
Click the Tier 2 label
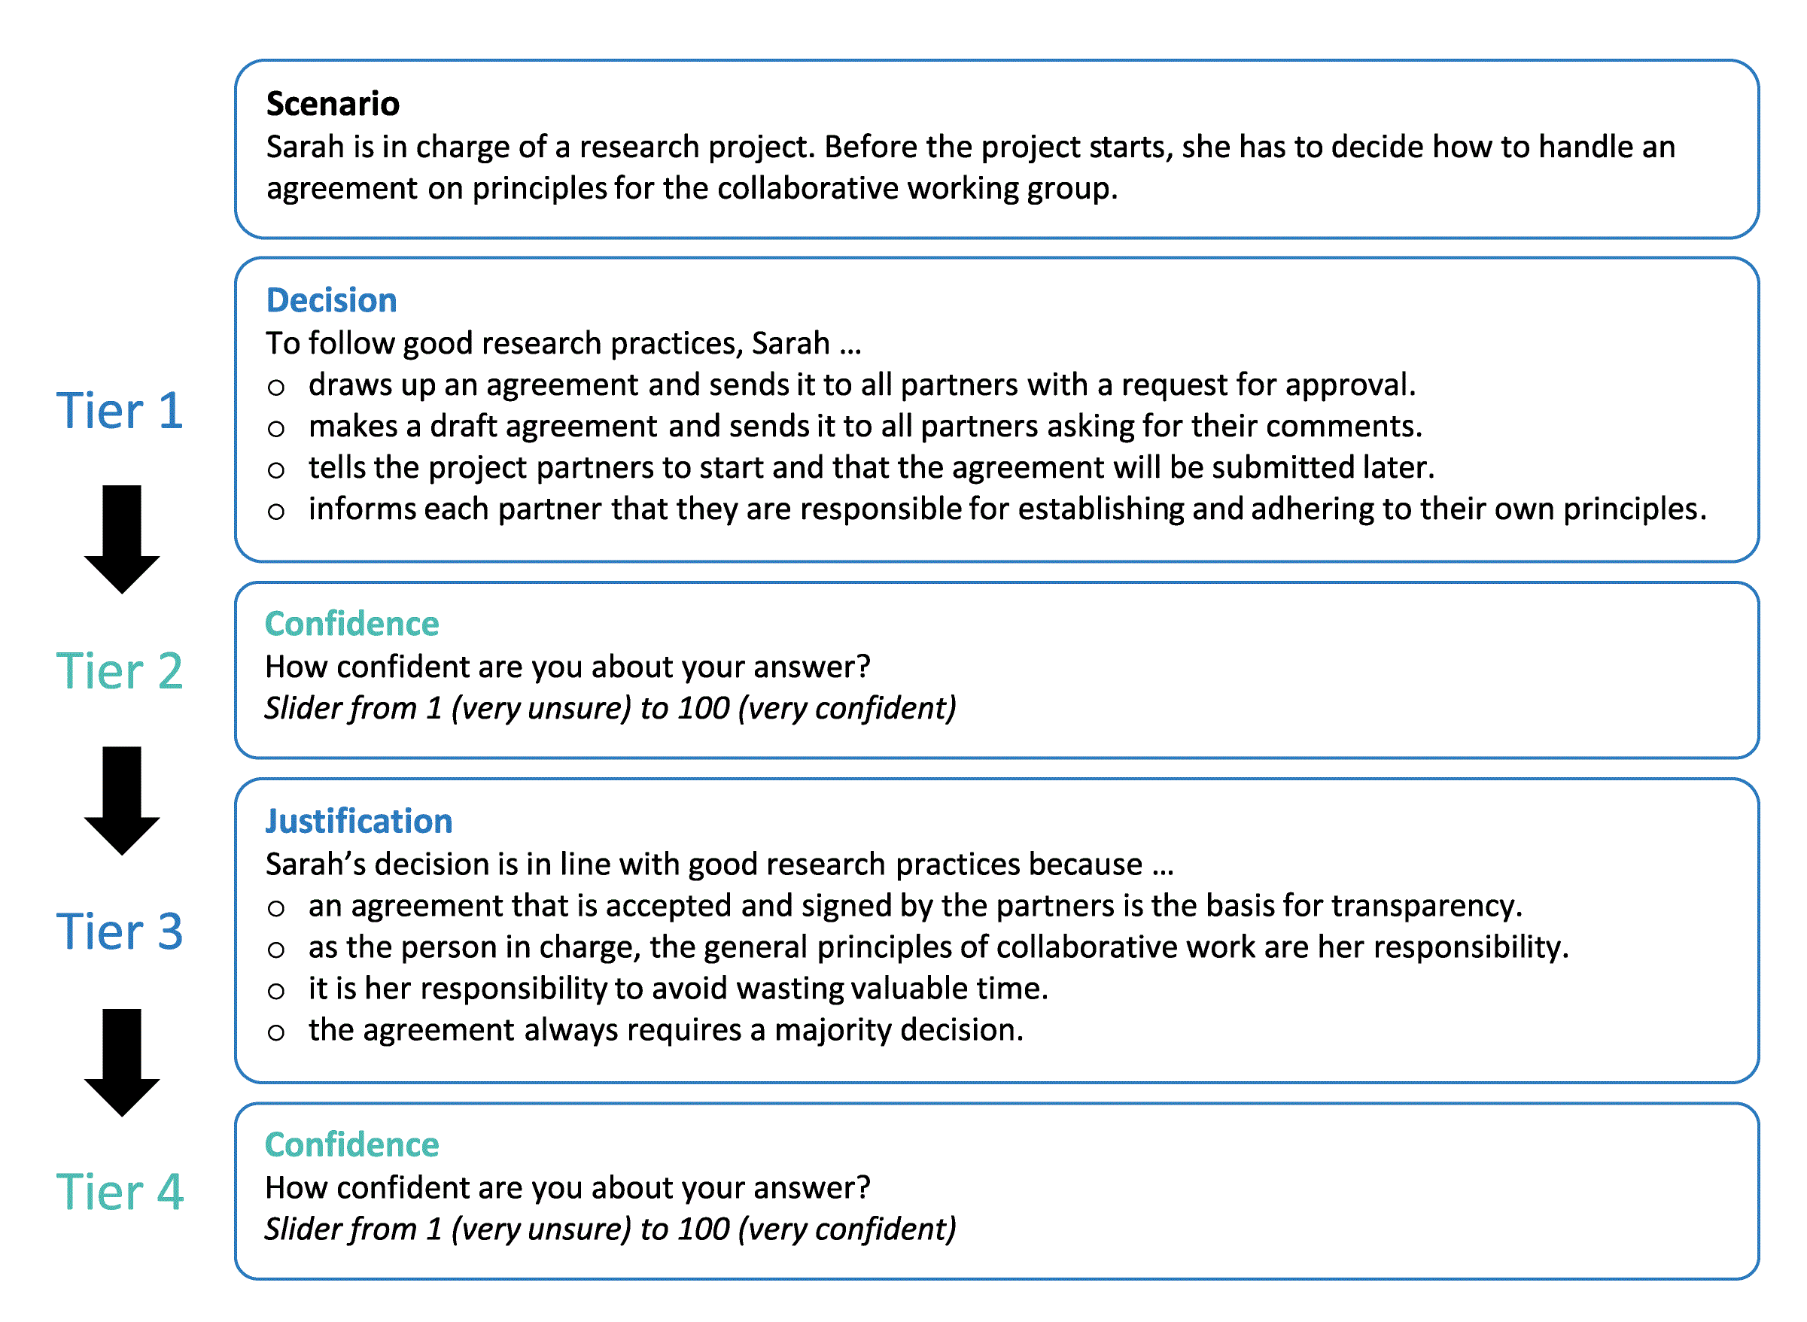pyautogui.click(x=120, y=670)
